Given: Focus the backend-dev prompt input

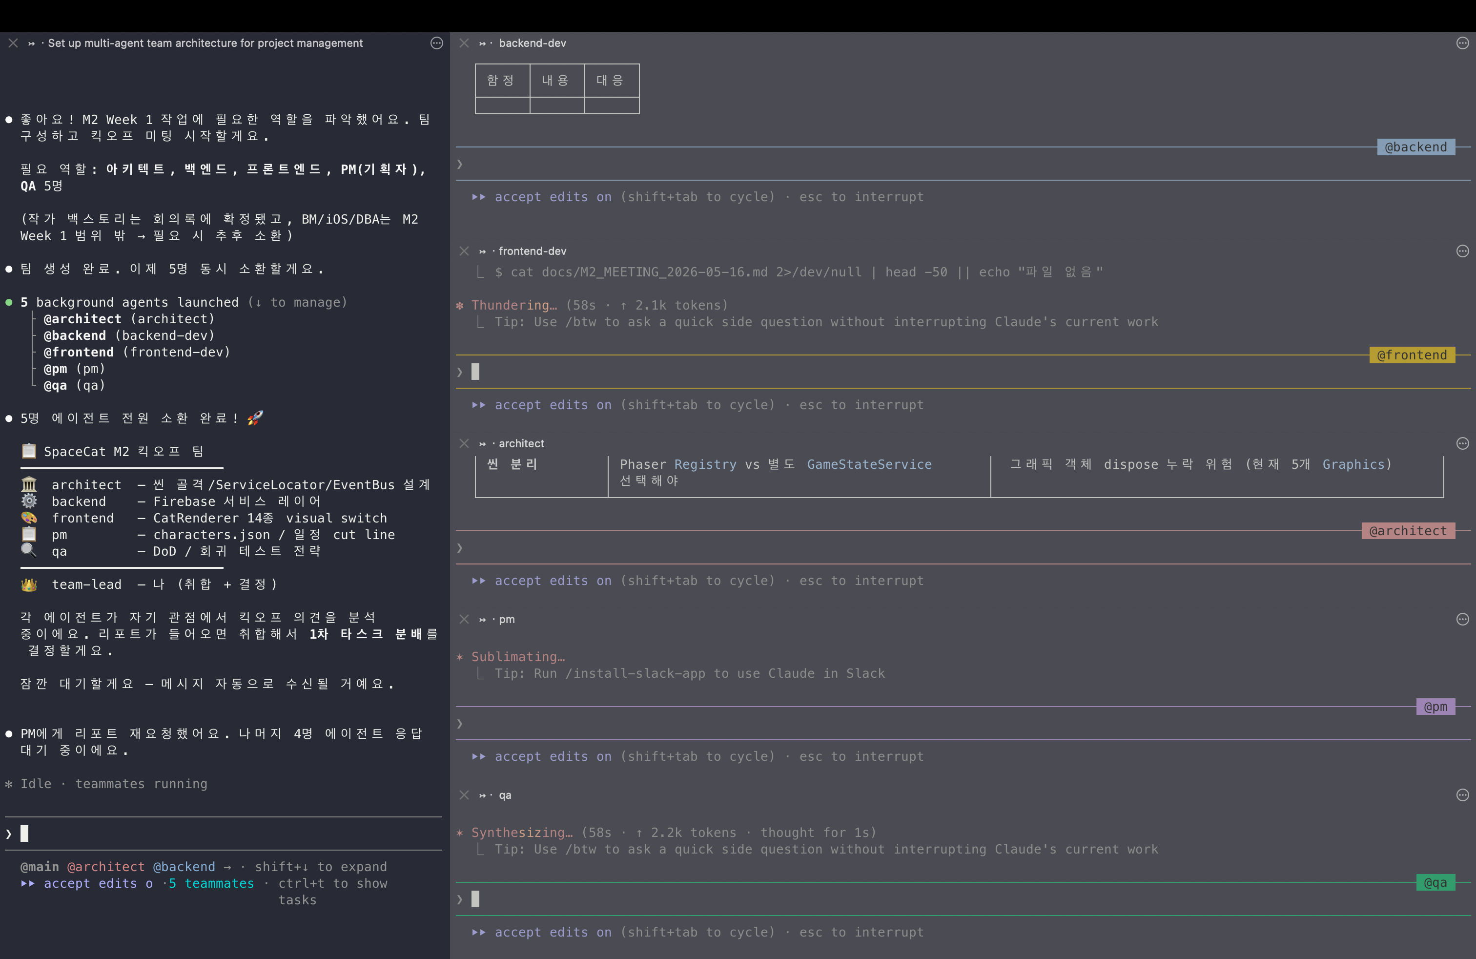Looking at the screenshot, I should point(963,164).
